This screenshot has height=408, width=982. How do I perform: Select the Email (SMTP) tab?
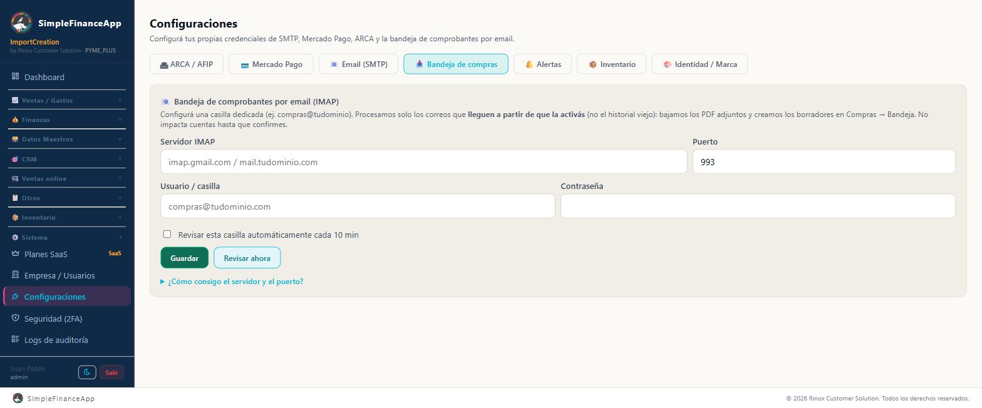click(x=358, y=64)
